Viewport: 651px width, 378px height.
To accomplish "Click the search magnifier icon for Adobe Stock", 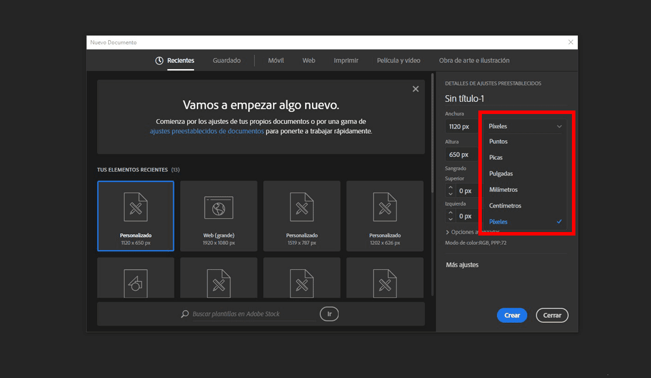I will (185, 314).
